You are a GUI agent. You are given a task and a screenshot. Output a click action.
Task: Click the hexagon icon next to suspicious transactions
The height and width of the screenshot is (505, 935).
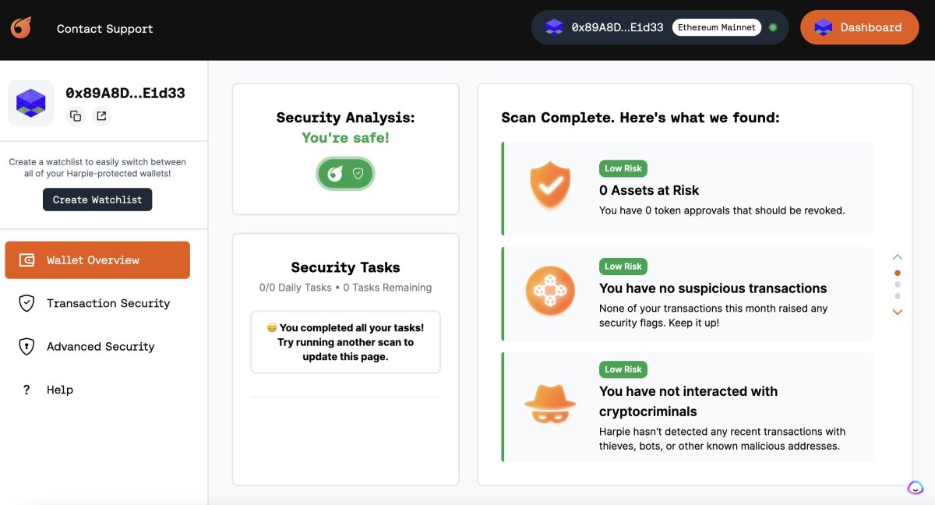550,290
